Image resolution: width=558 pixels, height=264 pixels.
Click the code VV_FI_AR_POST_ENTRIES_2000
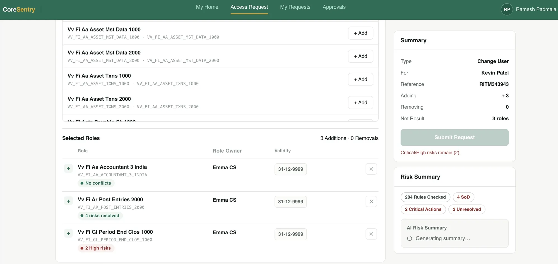click(111, 207)
